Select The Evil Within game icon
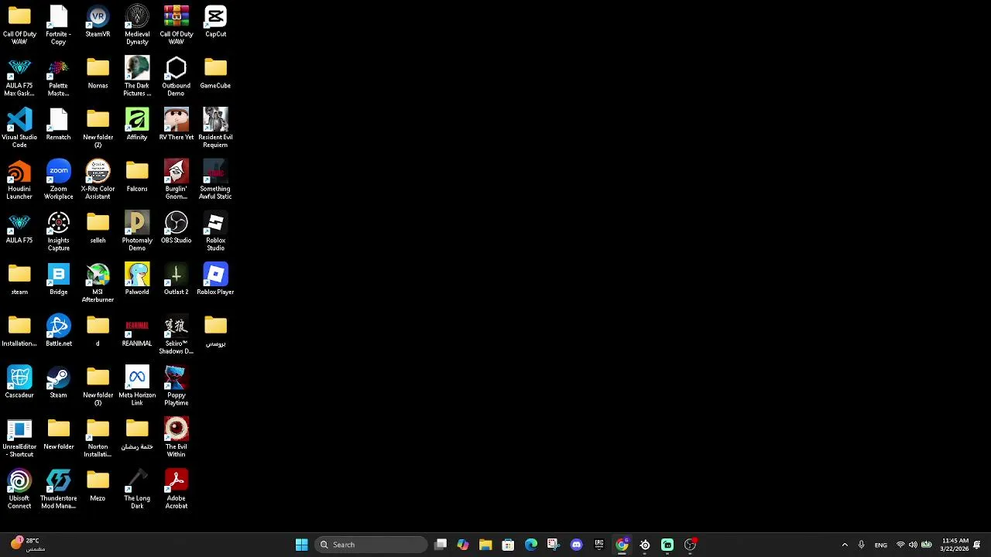991x557 pixels. point(176,439)
